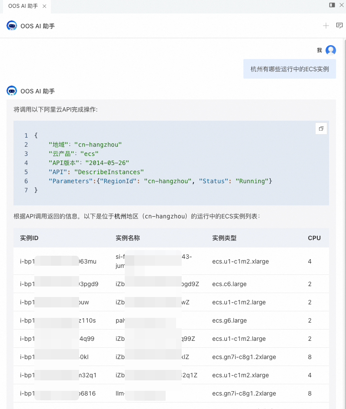The image size is (346, 409).
Task: Click the robot avatar above the reply
Action: 12,91
